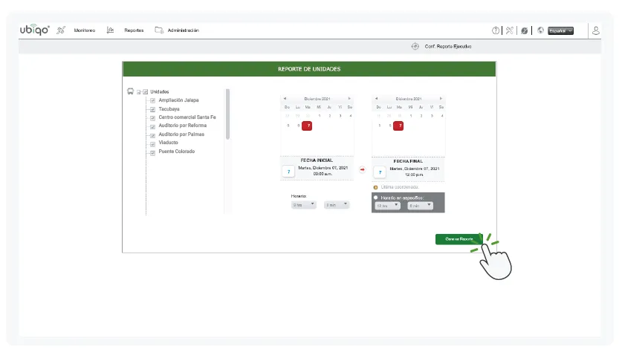Select the Última coordenada option
This screenshot has height=355, width=622.
click(x=376, y=187)
